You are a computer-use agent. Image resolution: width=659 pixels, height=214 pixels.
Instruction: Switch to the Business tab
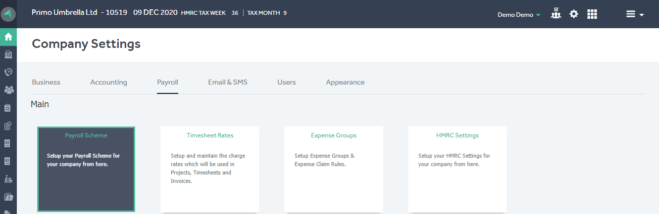pos(46,82)
